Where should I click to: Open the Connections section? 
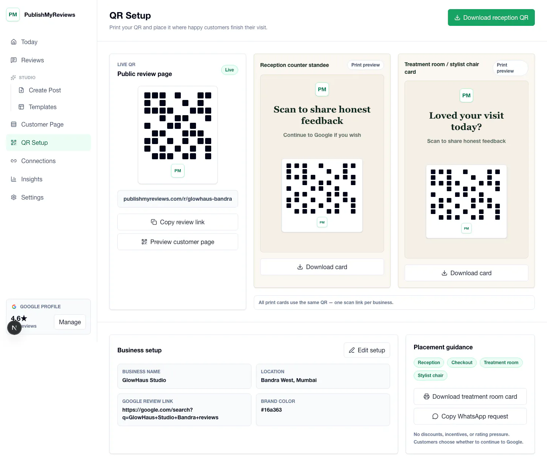click(49, 161)
